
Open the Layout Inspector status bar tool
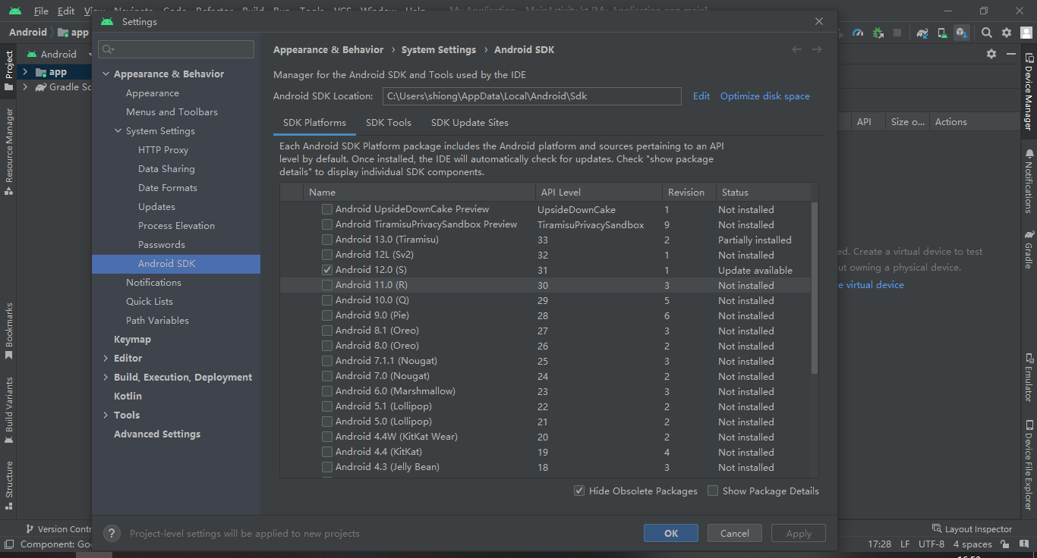(972, 529)
